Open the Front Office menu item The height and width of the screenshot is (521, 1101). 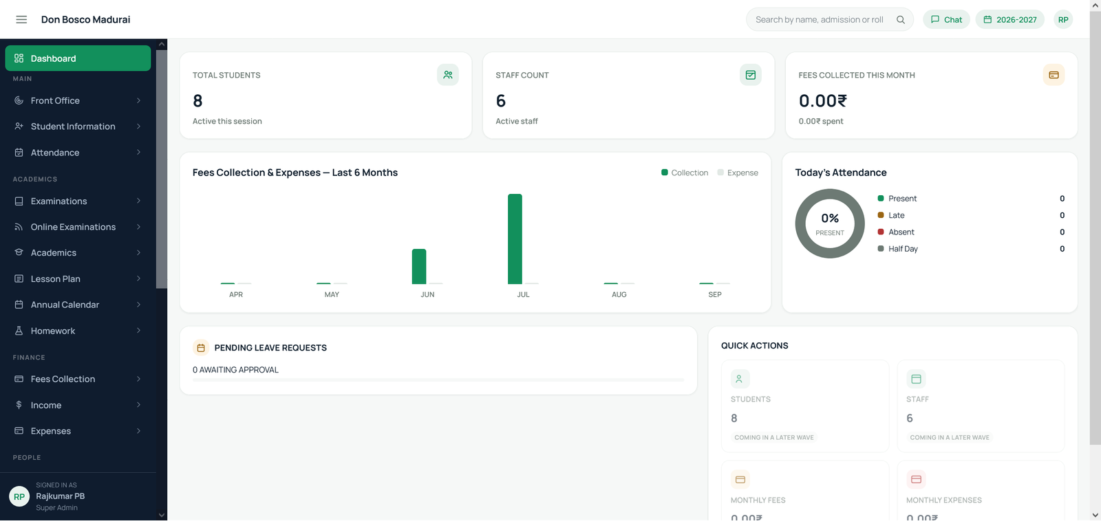[x=78, y=100]
